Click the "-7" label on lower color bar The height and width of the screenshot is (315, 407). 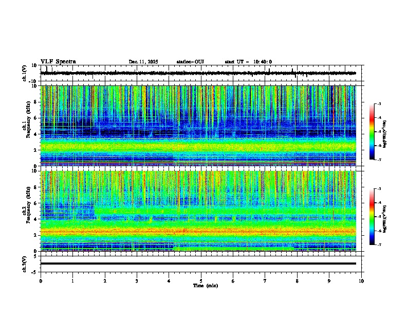[x=379, y=244]
